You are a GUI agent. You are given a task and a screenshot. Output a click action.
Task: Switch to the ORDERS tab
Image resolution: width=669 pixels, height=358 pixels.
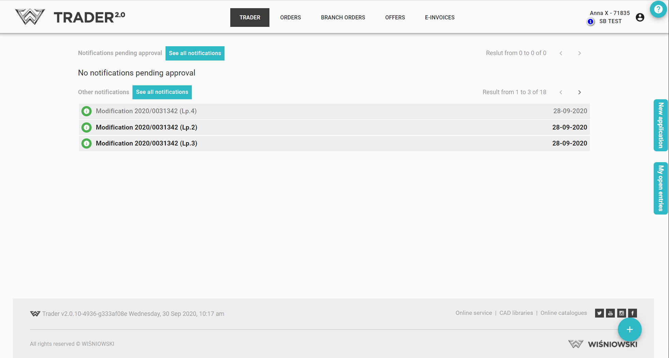(x=290, y=17)
